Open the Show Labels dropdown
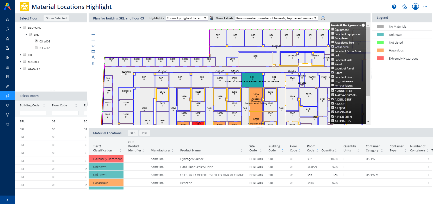Image resolution: width=433 pixels, height=204 pixels. click(276, 18)
